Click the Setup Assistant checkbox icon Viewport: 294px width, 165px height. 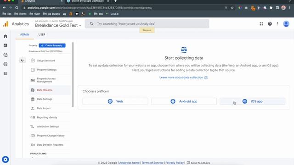(x=33, y=60)
